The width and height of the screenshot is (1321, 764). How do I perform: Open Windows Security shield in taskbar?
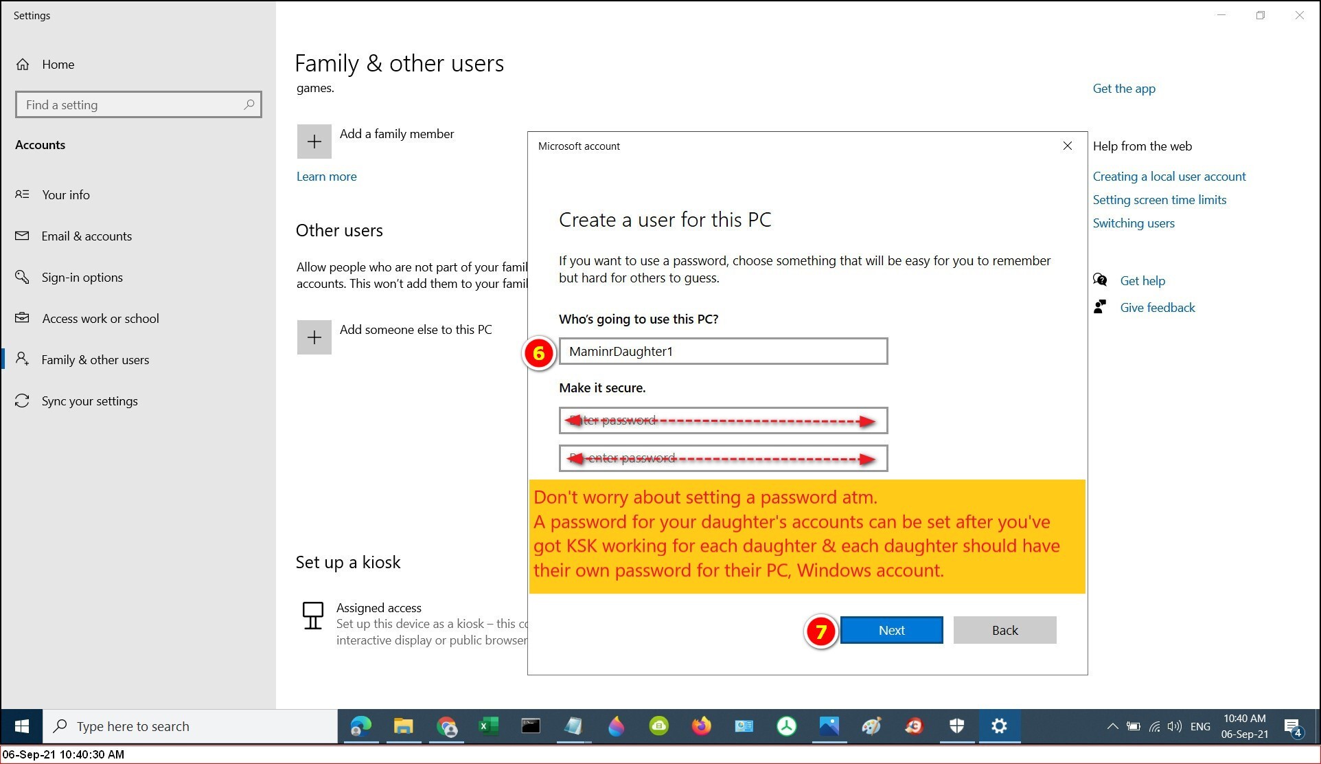click(956, 726)
